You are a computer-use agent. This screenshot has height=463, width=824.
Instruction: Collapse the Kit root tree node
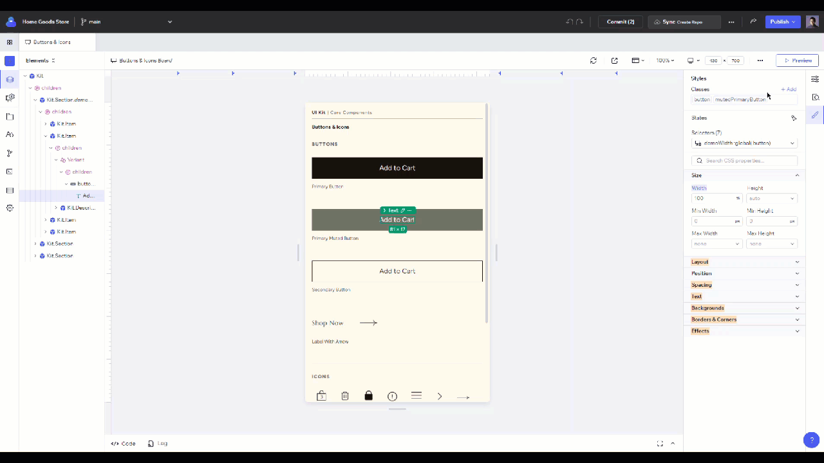coord(24,76)
